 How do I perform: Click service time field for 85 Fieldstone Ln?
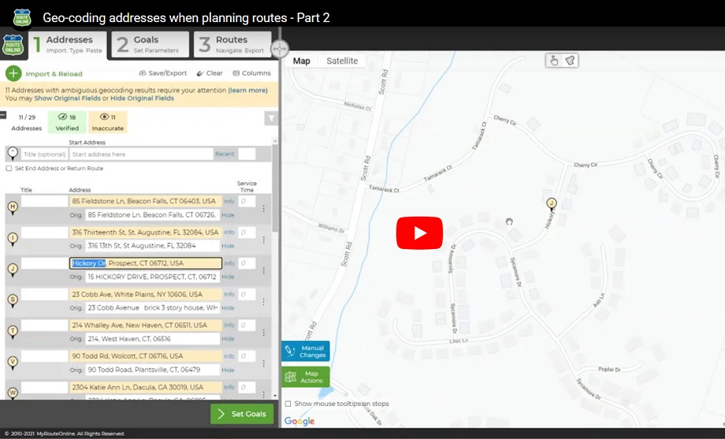coord(247,201)
